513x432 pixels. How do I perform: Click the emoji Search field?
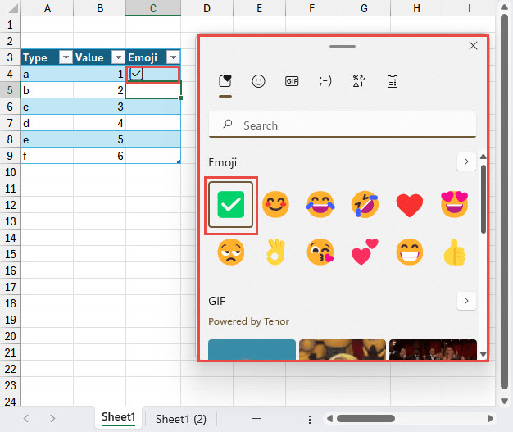(343, 125)
